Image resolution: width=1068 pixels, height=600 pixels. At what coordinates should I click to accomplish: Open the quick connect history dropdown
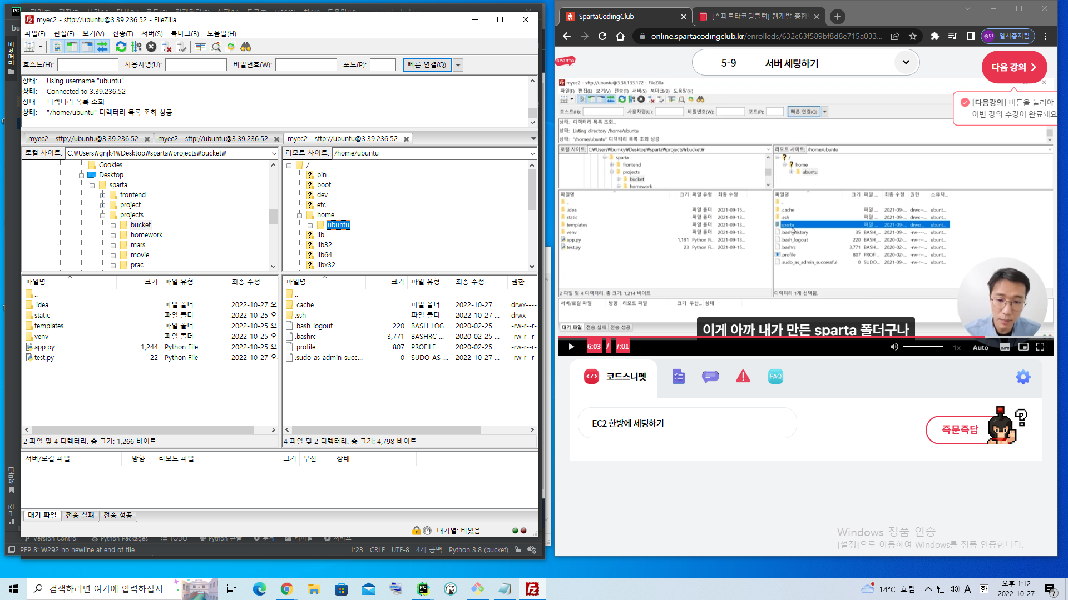458,65
